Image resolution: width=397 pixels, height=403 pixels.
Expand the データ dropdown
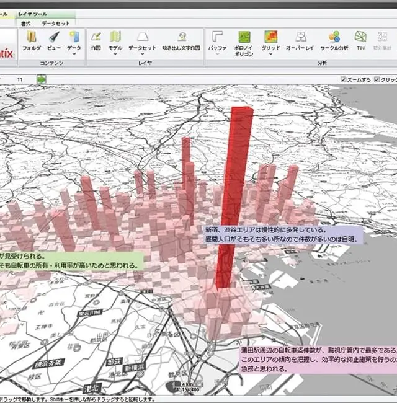74,54
